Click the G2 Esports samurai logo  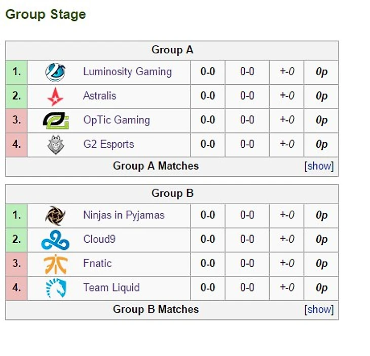click(56, 145)
